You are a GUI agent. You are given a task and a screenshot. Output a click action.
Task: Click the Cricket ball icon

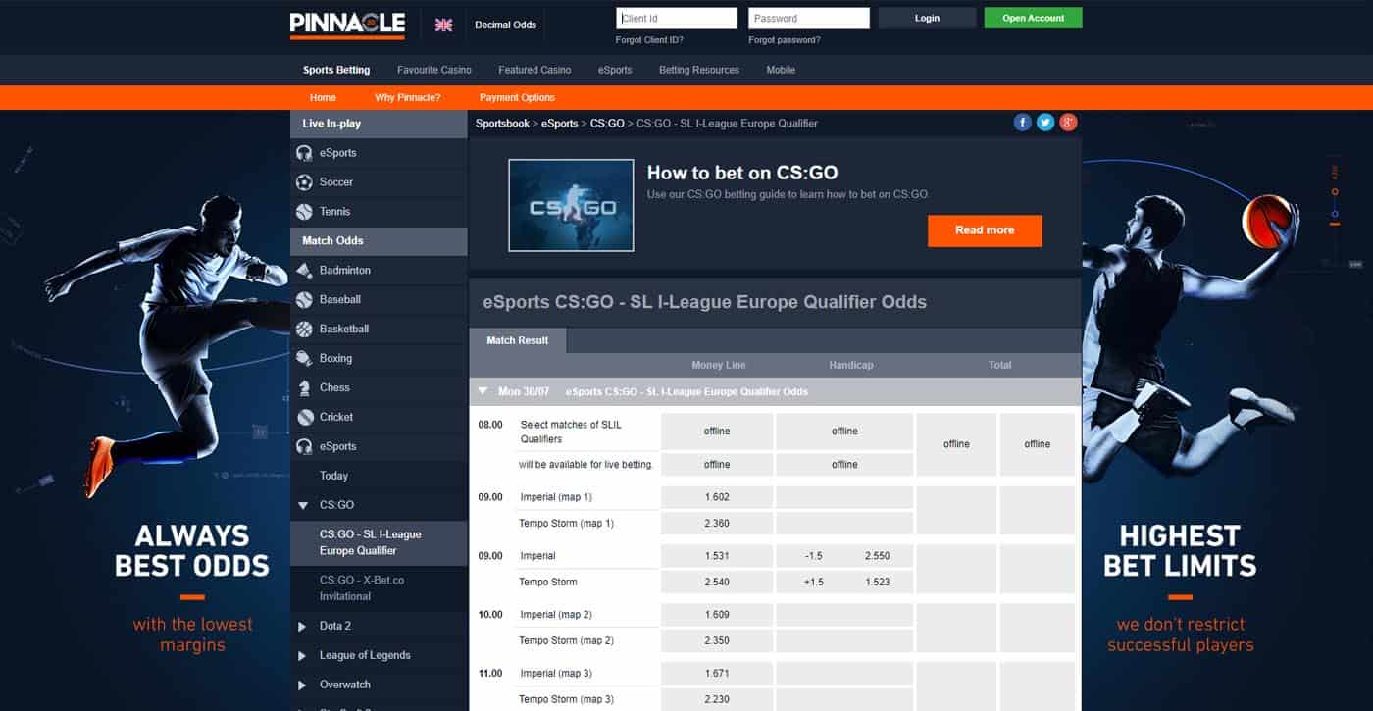304,418
